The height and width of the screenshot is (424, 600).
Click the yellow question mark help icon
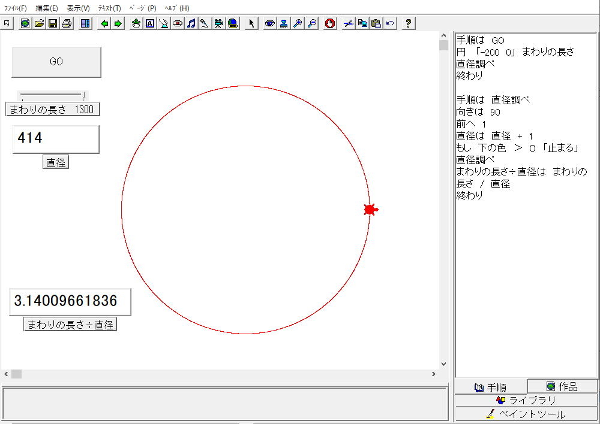[409, 23]
